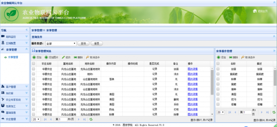
Task: Check the row with remark 翻地
Action: point(34,99)
